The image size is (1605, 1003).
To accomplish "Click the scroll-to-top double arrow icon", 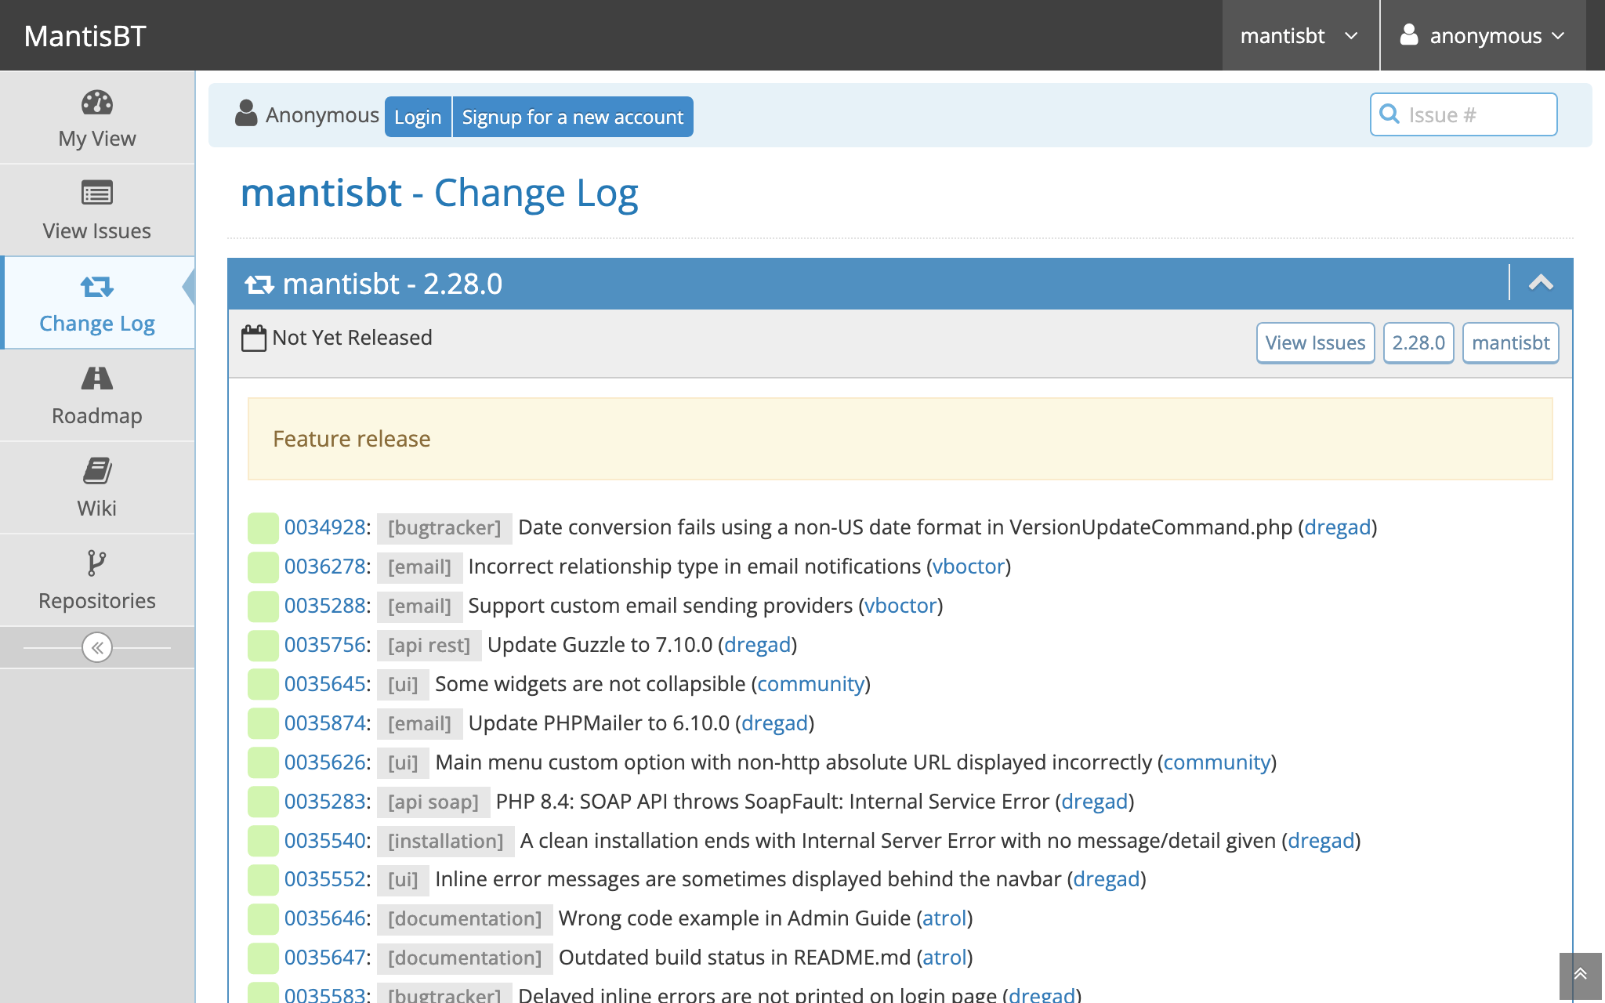I will point(1580,974).
